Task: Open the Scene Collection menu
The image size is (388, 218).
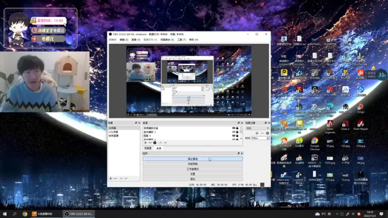Action: point(167,40)
